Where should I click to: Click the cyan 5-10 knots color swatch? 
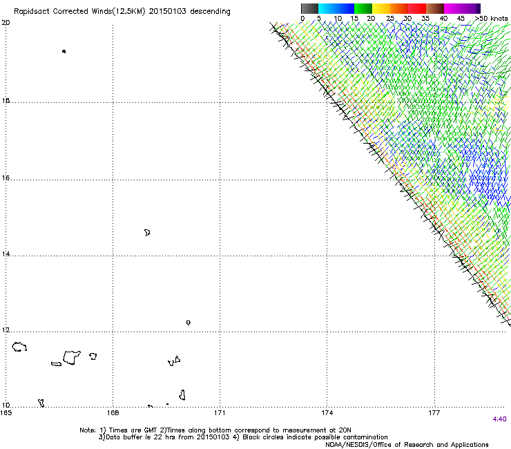point(327,8)
